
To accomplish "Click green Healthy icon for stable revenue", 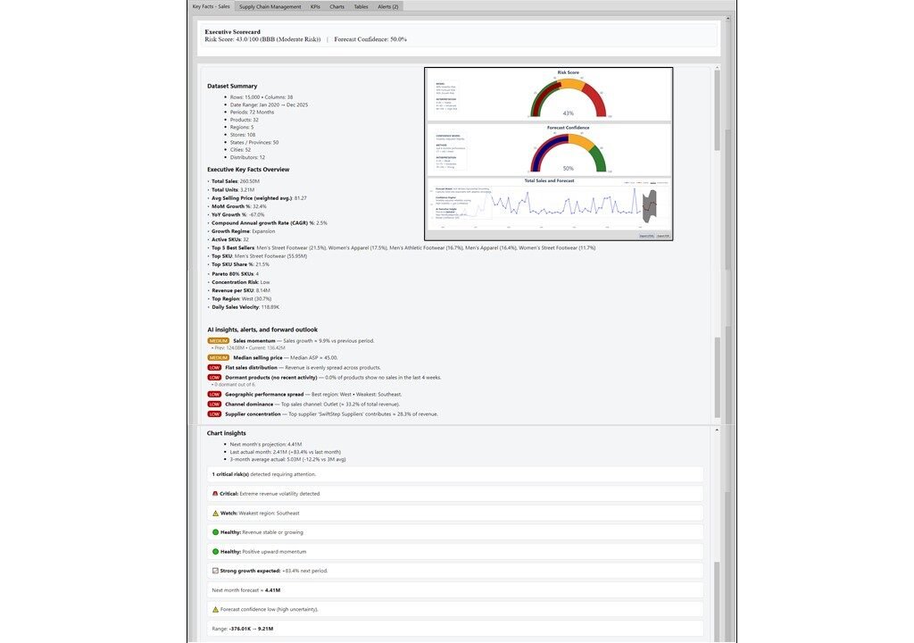I will (x=215, y=532).
